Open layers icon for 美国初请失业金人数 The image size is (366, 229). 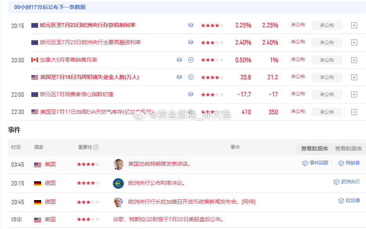point(179,77)
